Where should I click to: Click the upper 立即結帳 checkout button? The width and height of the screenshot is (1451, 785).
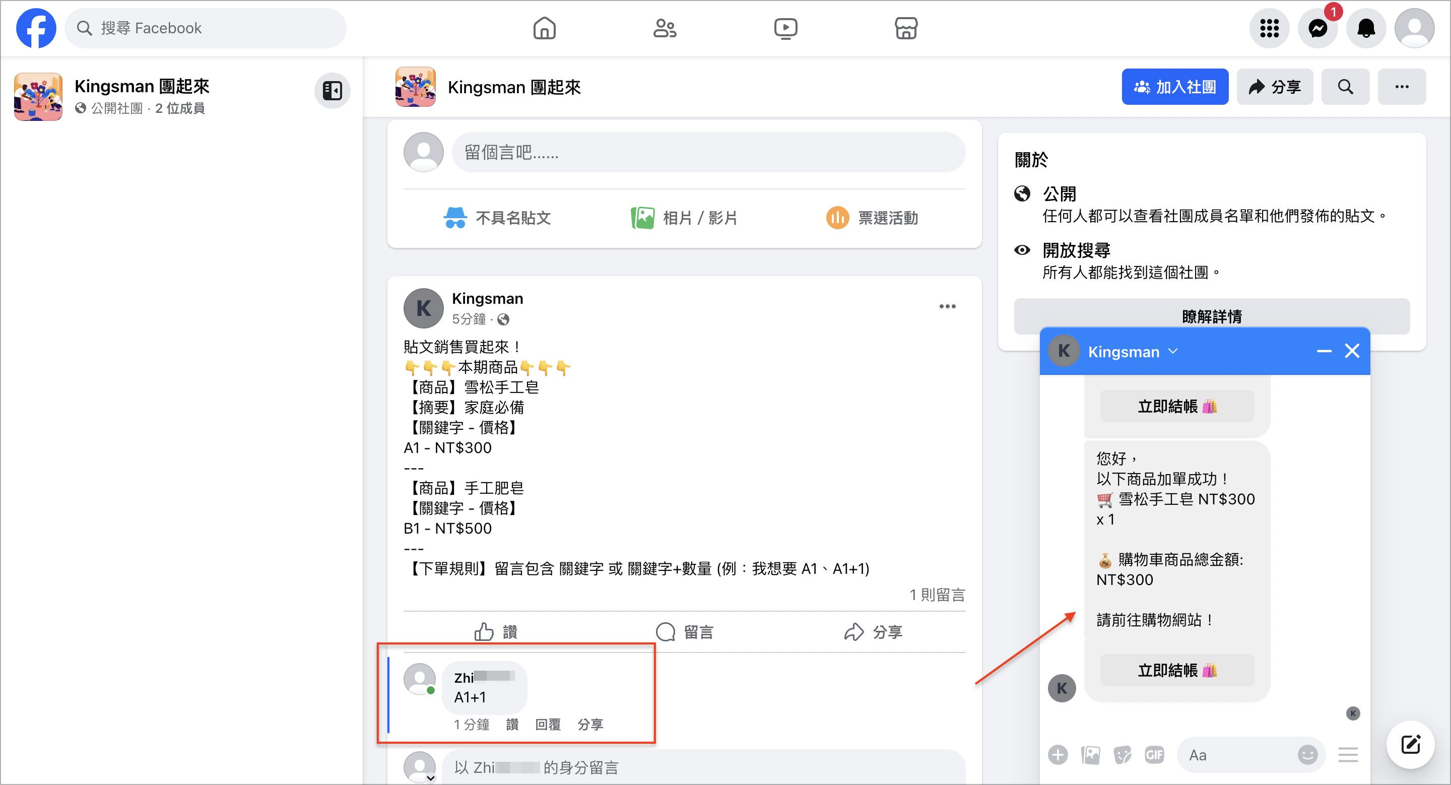coord(1177,406)
